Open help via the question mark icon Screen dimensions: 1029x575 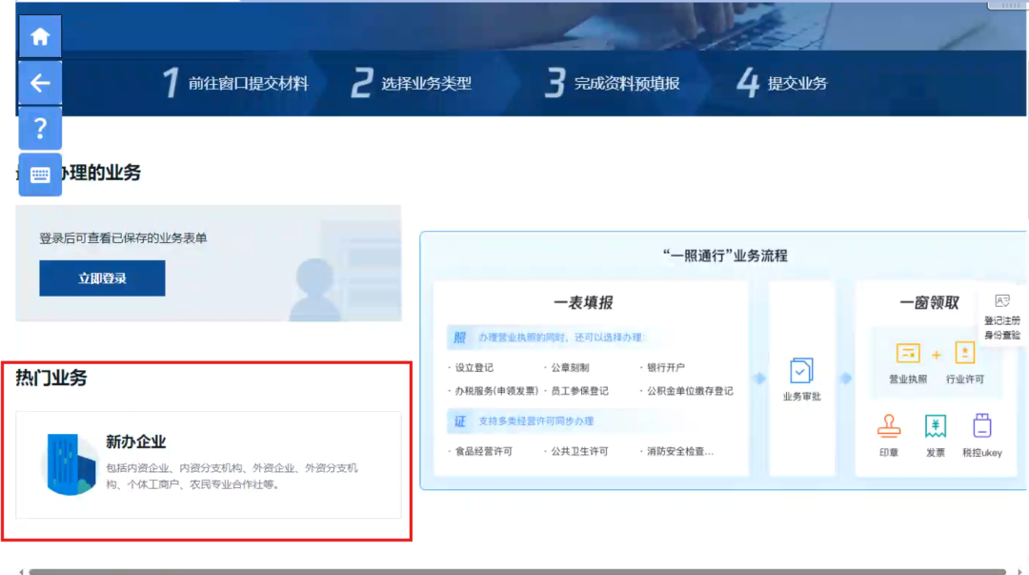39,127
